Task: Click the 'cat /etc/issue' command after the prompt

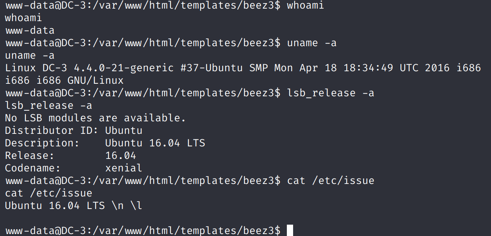Action: [x=330, y=180]
